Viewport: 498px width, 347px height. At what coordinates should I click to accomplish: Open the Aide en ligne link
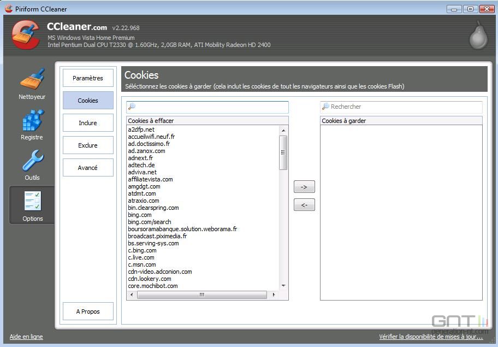coord(26,337)
